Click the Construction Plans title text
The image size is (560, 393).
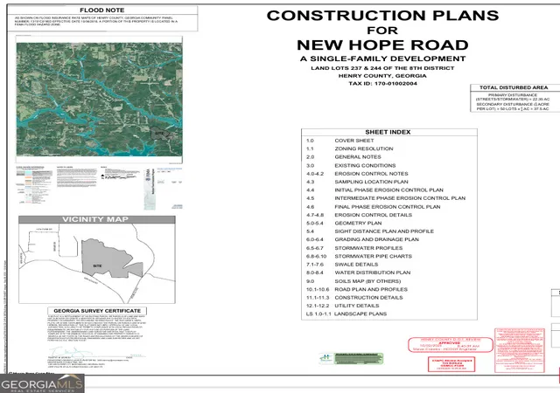(382, 16)
